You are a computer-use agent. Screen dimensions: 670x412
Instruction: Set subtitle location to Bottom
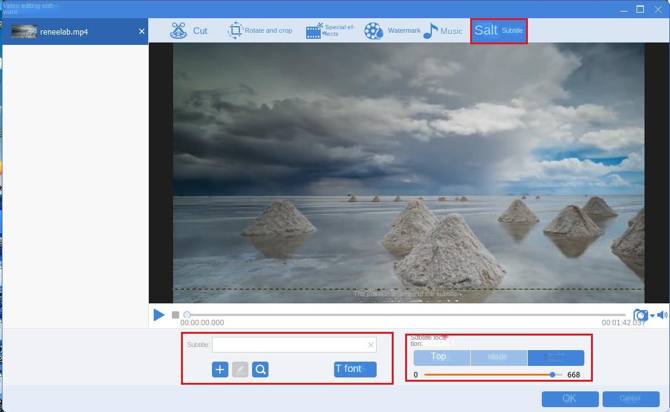point(556,357)
